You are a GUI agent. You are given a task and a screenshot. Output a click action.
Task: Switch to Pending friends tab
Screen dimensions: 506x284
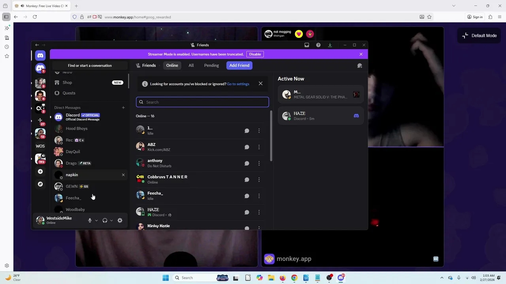point(211,65)
